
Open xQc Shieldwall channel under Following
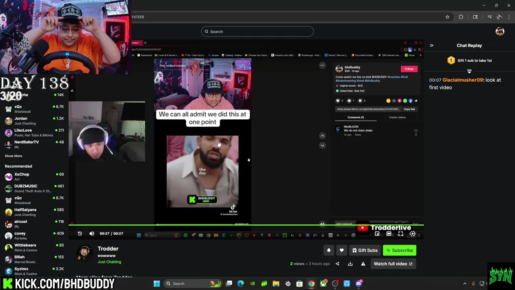coord(34,109)
